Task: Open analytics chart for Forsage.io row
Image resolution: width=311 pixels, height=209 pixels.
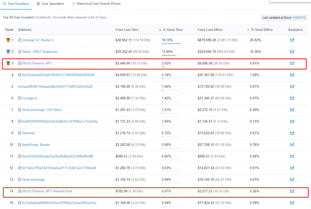Action: coord(292,98)
